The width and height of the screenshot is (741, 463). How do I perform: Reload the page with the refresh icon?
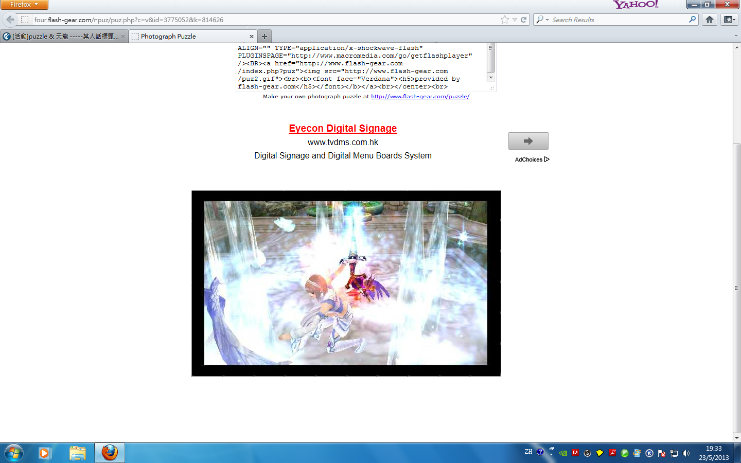pyautogui.click(x=524, y=20)
